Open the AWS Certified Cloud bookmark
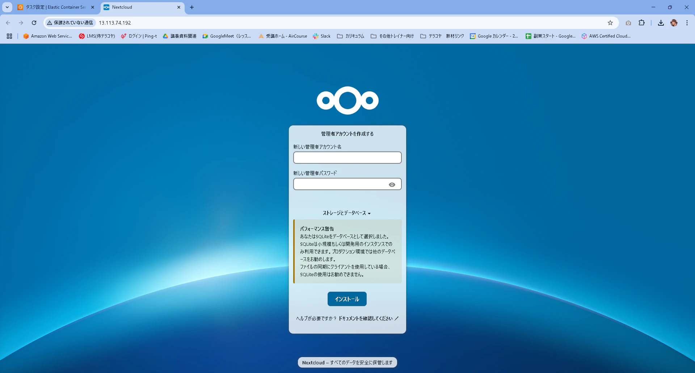This screenshot has height=373, width=695. (x=606, y=36)
